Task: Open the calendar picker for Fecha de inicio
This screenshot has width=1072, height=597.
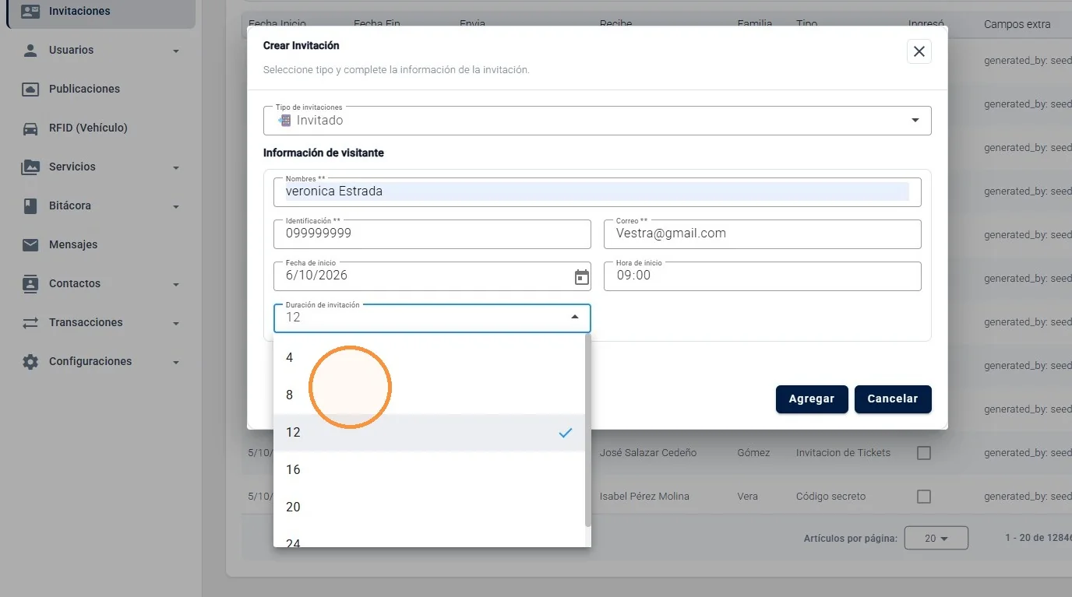Action: 582,277
